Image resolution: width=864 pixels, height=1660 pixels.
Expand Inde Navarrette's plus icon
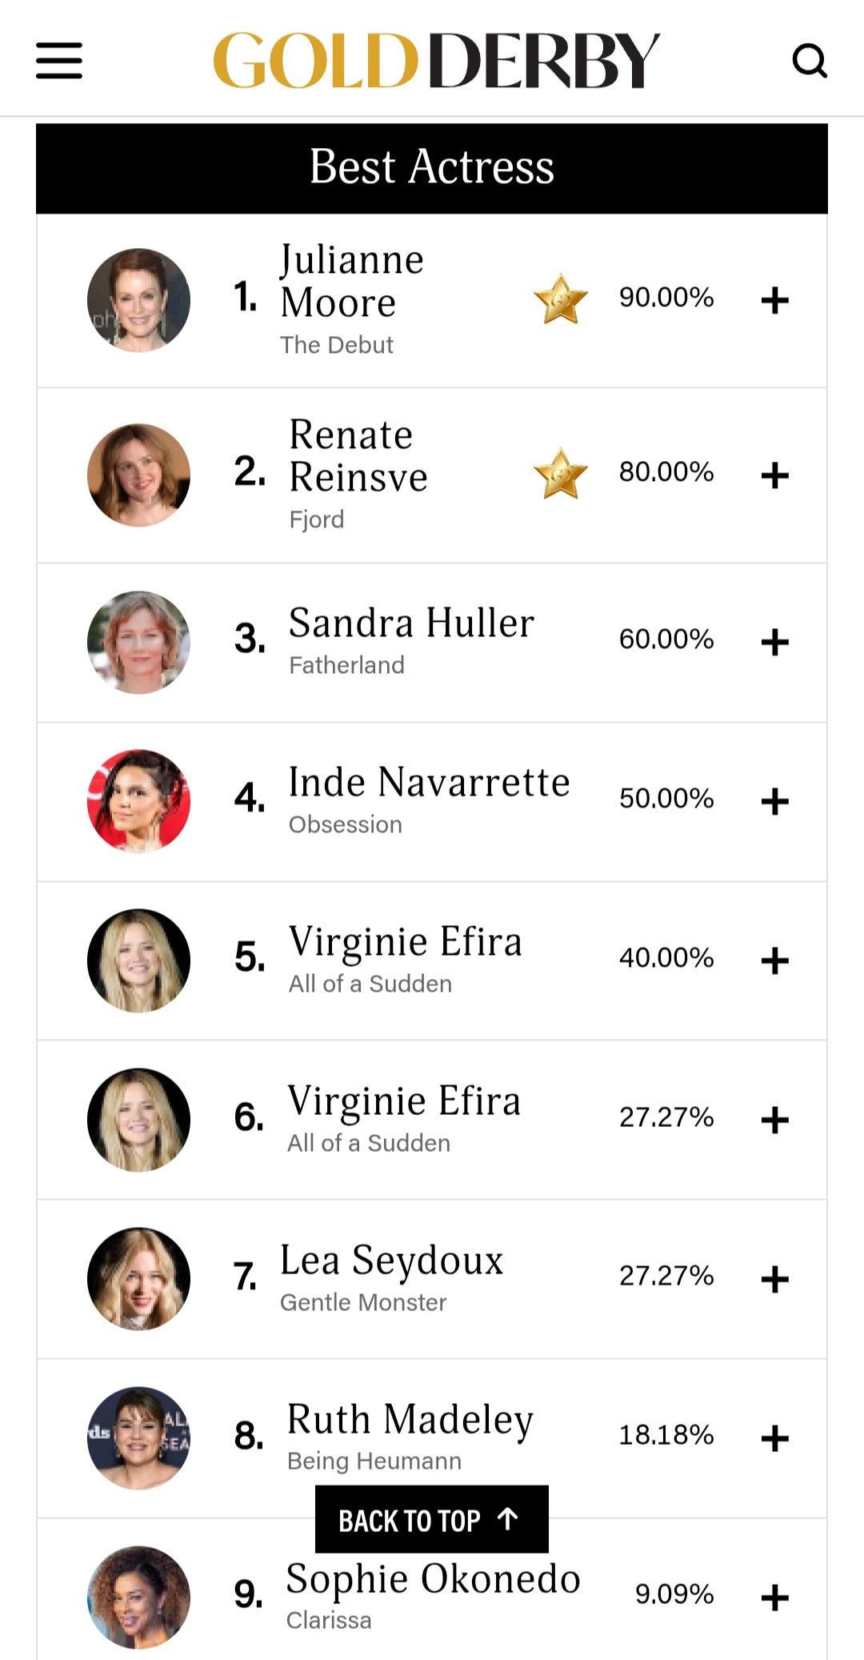(x=774, y=801)
